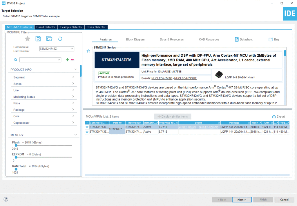Reset all MCU filters
Viewport: 297px width, 206px height.
coord(60,39)
